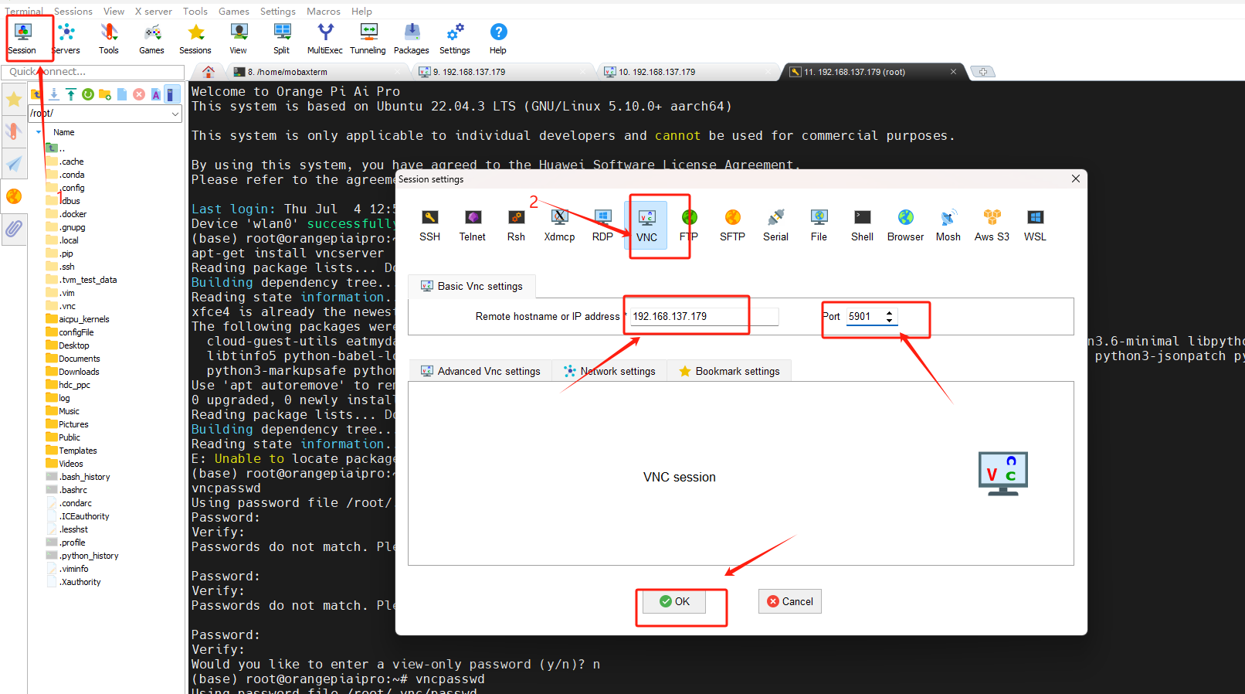Expand the /root/ path dropdown
The height and width of the screenshot is (694, 1245).
tap(175, 114)
